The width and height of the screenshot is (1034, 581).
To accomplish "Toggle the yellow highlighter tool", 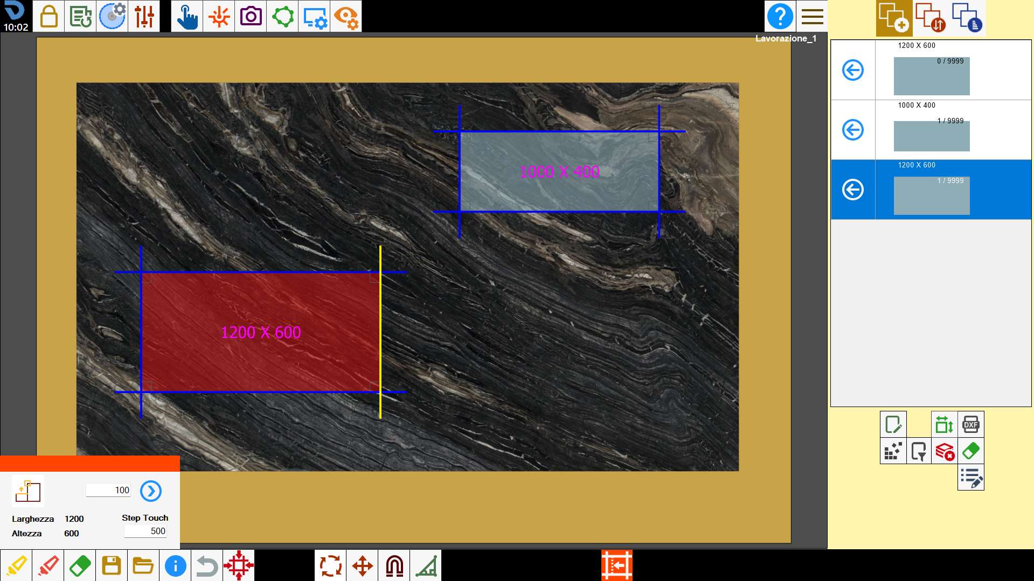I will pyautogui.click(x=16, y=565).
